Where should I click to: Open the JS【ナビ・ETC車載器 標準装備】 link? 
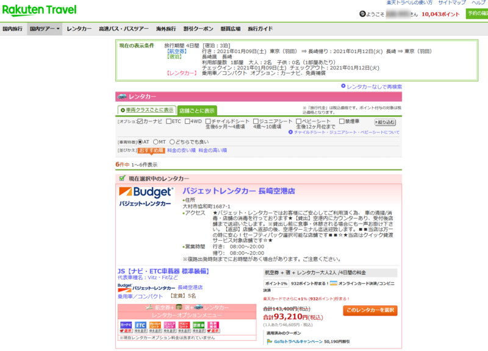tap(163, 271)
